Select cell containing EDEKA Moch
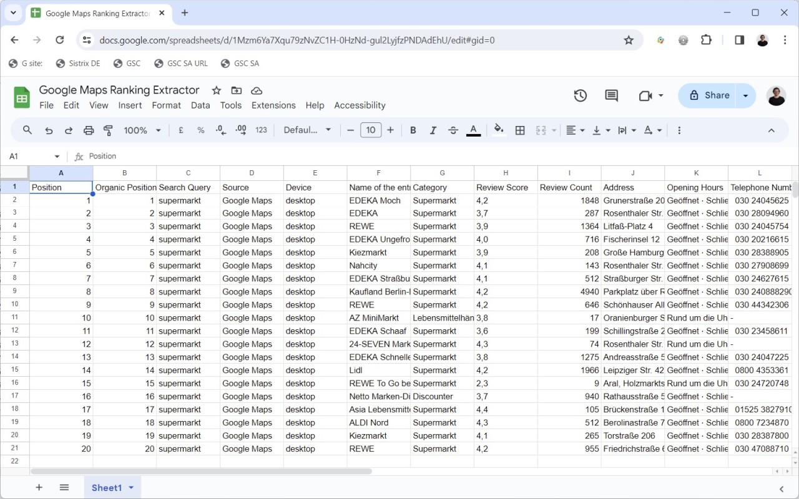Viewport: 799px width, 499px height. [376, 200]
